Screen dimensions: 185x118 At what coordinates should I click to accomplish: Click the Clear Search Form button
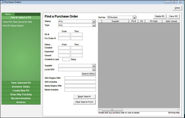click(84, 102)
